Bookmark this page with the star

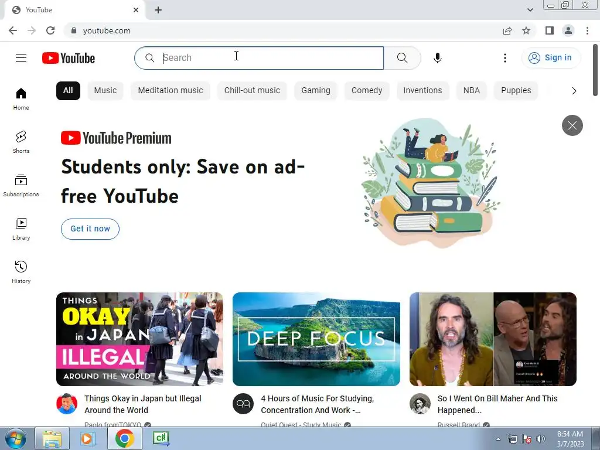pyautogui.click(x=526, y=30)
